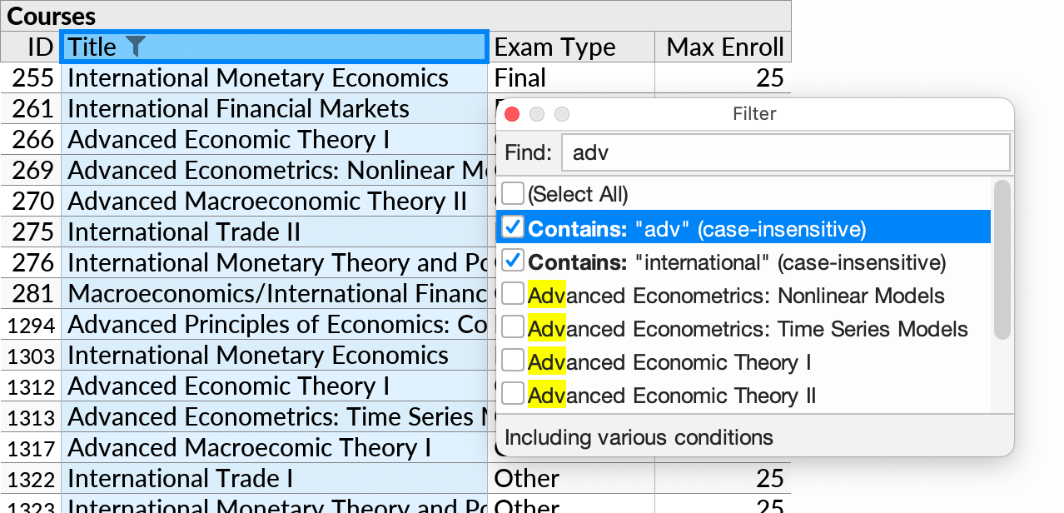Check Advanced Economic Theory II in filter list
This screenshot has width=1064, height=513.
(512, 393)
